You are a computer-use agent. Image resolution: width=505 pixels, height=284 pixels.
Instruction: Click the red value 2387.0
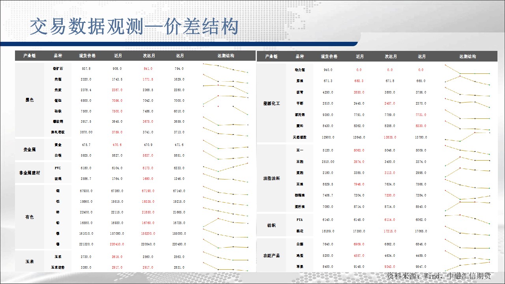tap(117, 90)
